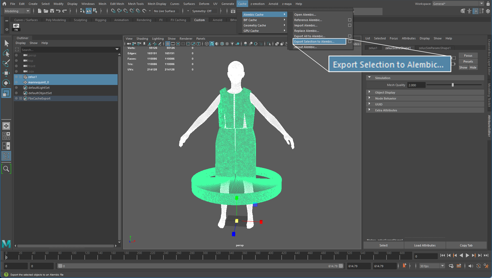Click the Save scene icon

(x=52, y=11)
